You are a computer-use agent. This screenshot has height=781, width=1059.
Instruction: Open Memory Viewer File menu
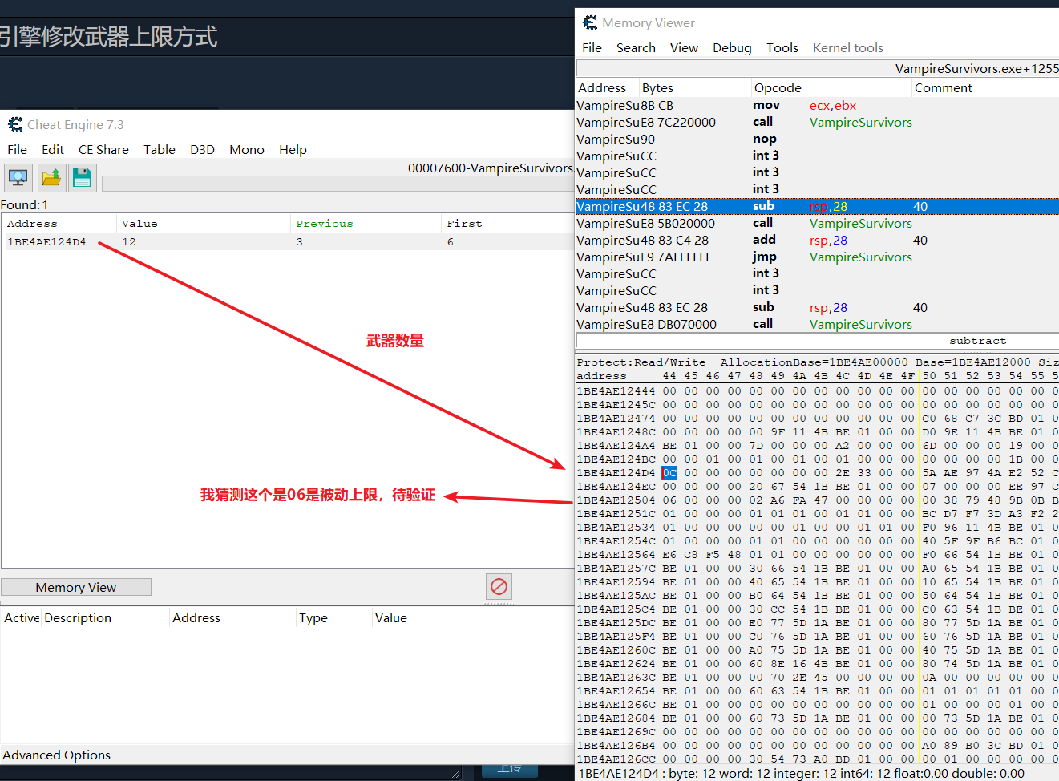pyautogui.click(x=592, y=47)
